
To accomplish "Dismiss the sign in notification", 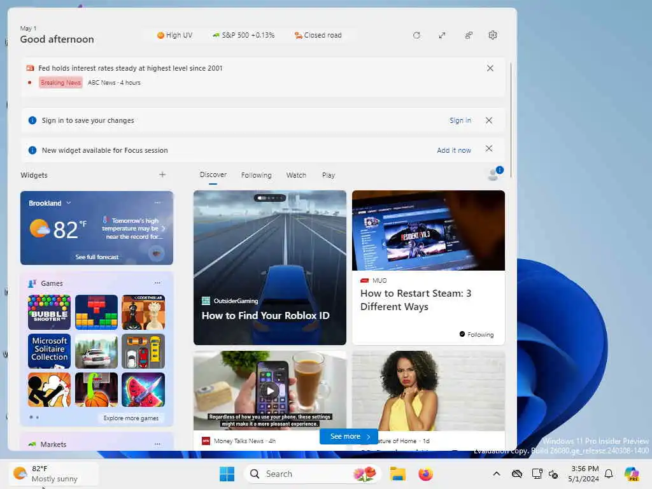I will [489, 120].
